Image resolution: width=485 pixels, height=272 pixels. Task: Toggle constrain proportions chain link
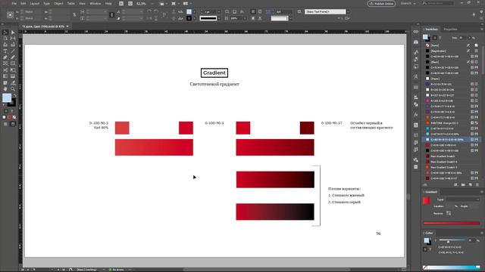coord(74,15)
